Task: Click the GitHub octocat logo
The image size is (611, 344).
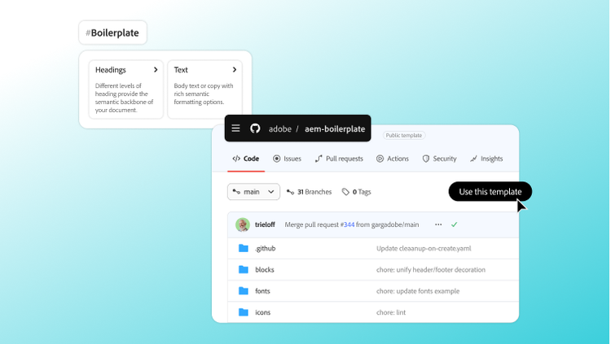Action: click(x=255, y=128)
